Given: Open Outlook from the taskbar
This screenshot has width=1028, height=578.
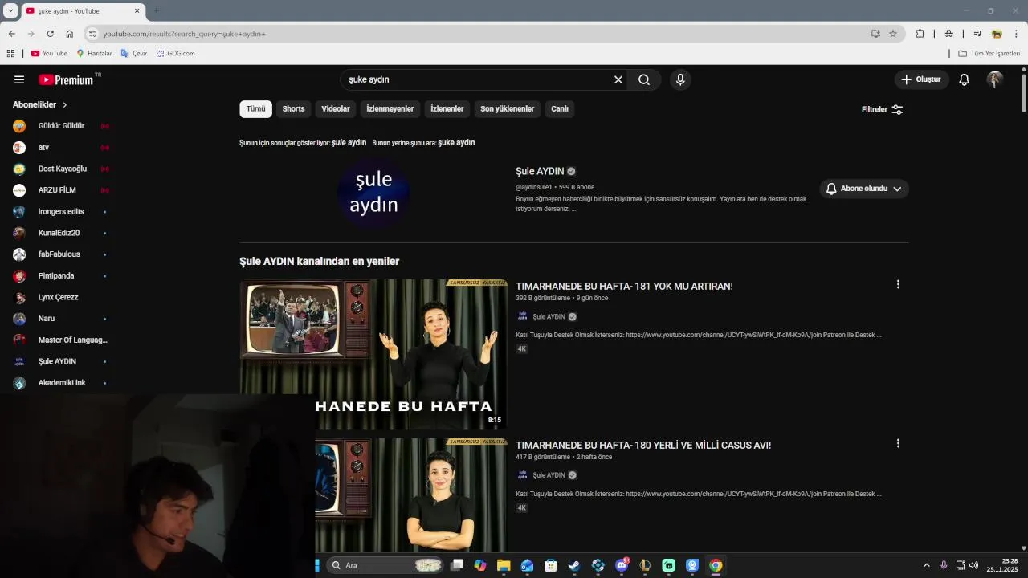Looking at the screenshot, I should [527, 565].
